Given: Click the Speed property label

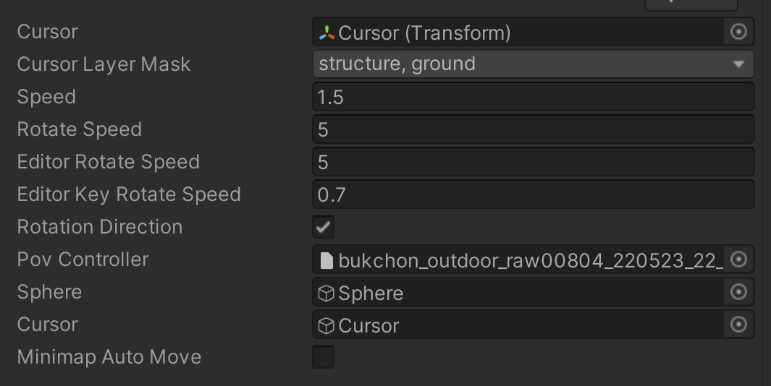Looking at the screenshot, I should click(46, 97).
